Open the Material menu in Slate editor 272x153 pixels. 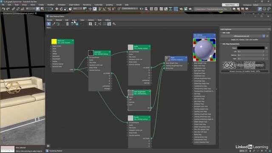(59, 20)
